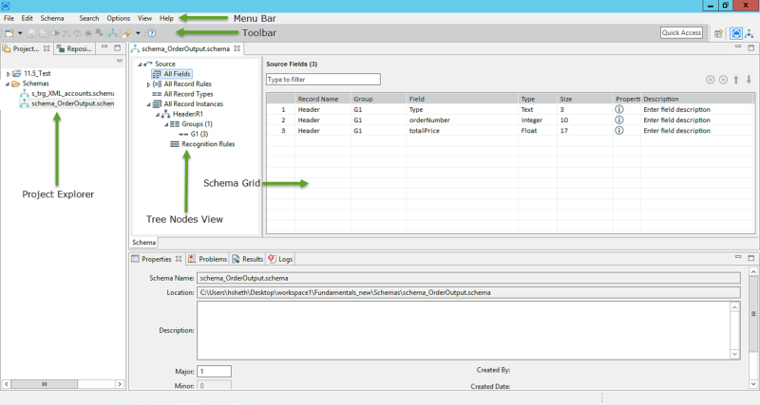This screenshot has width=760, height=405.
Task: Click the remove field circle-x icon
Action: pos(723,80)
